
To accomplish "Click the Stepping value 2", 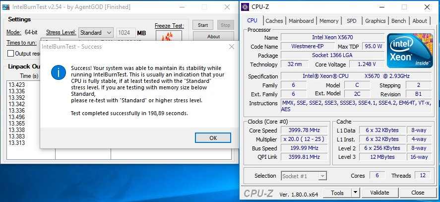I will 418,85.
